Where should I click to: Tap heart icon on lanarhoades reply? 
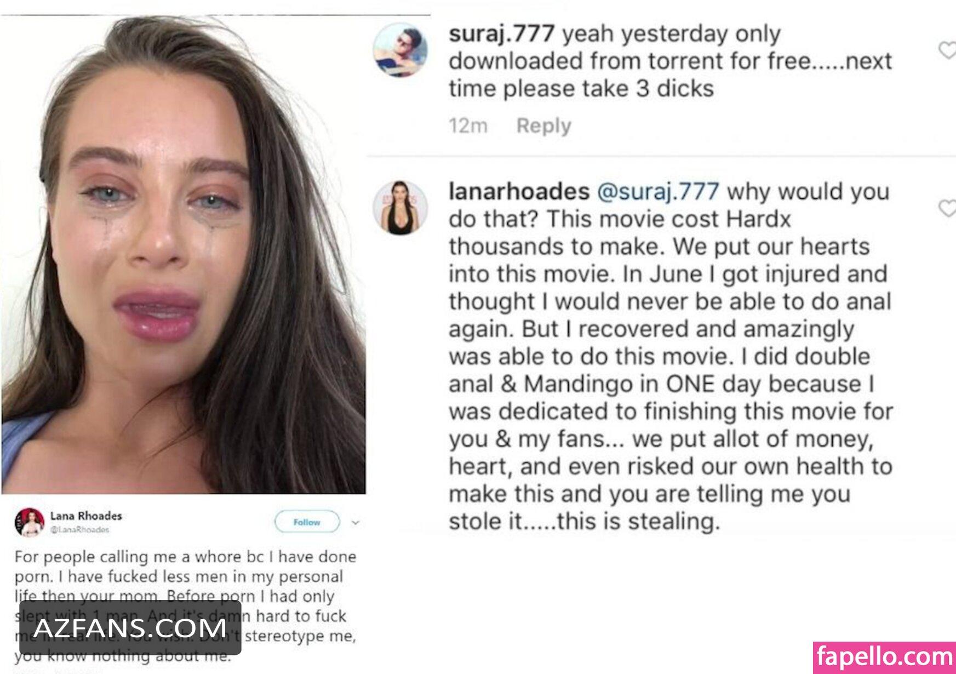948,208
